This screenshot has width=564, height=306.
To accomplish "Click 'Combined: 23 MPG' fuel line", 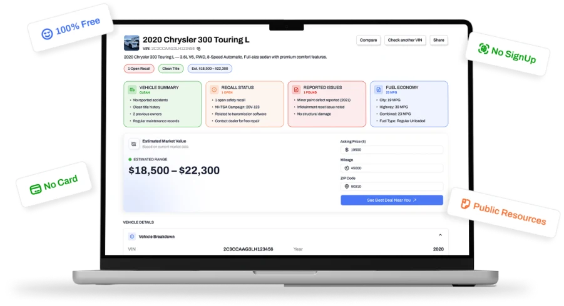I will coord(395,114).
